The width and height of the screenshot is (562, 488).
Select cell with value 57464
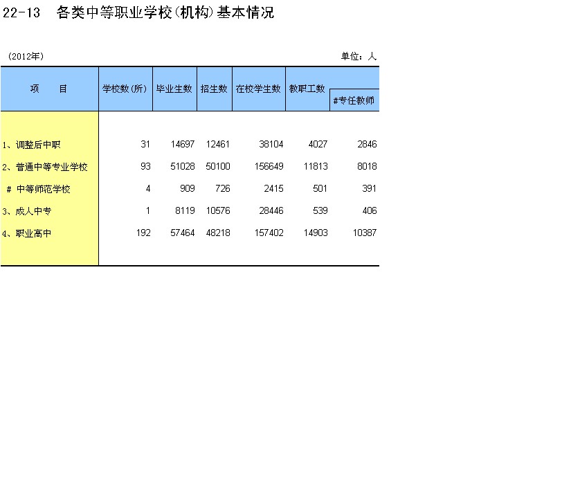pos(183,233)
